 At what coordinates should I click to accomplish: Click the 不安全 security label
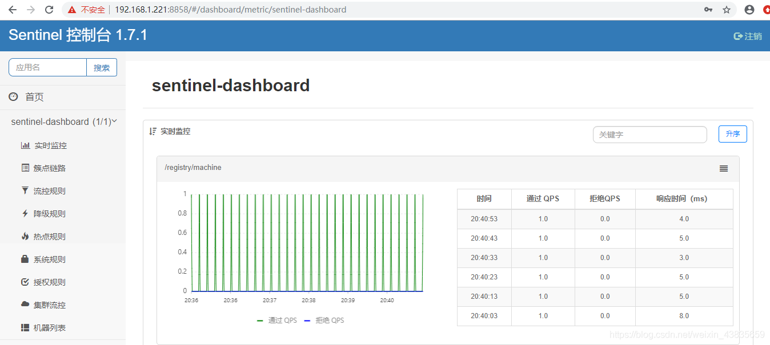pyautogui.click(x=93, y=10)
